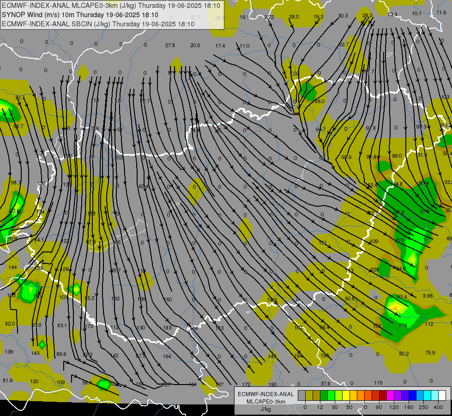Click the map value 82.0
This screenshot has width=452, height=416.
click(10, 324)
